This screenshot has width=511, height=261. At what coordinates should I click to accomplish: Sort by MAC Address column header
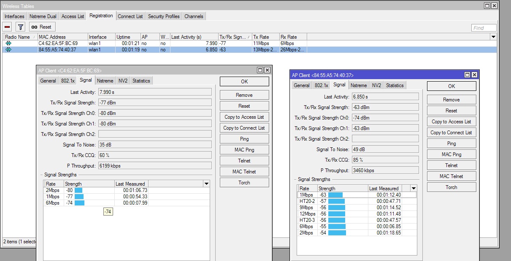[x=62, y=37]
